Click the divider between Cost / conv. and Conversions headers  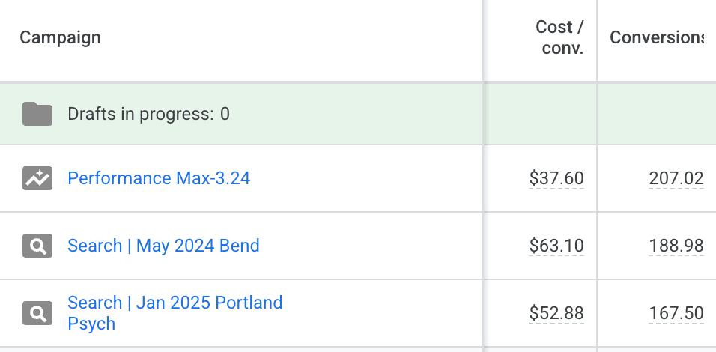[x=597, y=39]
